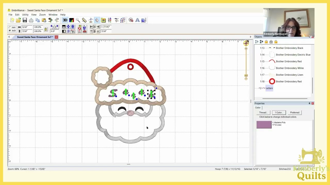Click the Thread... button in Properties

[x=263, y=113]
